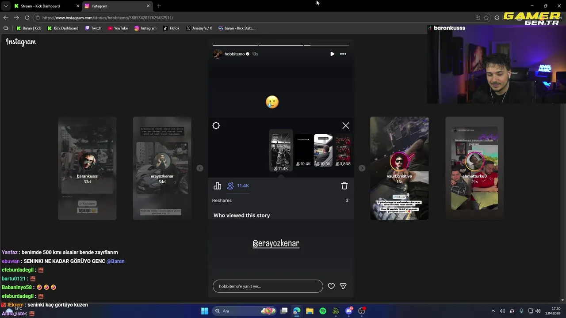The width and height of the screenshot is (566, 318).
Task: Close the Stream - Kick Dashboard tab
Action: 78,6
